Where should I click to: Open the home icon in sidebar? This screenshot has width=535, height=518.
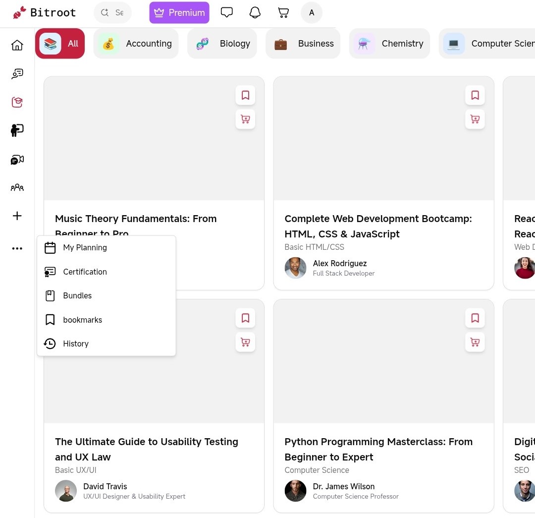[x=17, y=46]
